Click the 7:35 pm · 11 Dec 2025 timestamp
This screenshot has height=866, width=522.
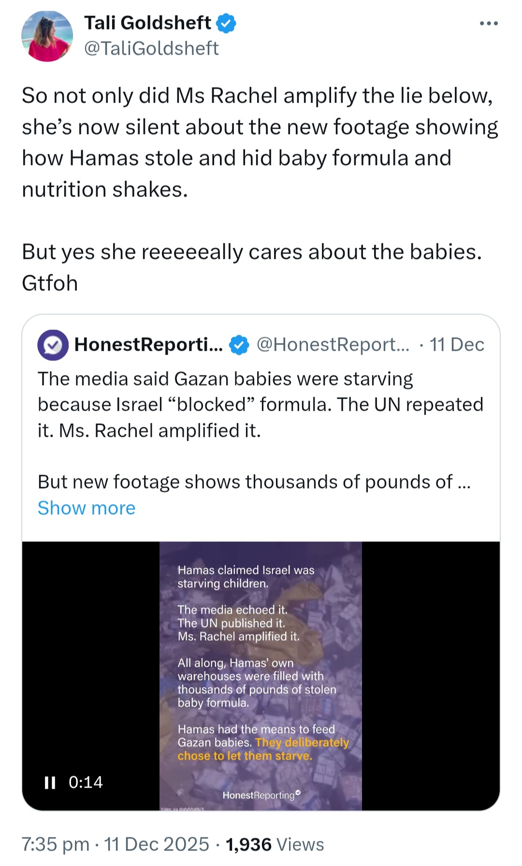tap(116, 844)
